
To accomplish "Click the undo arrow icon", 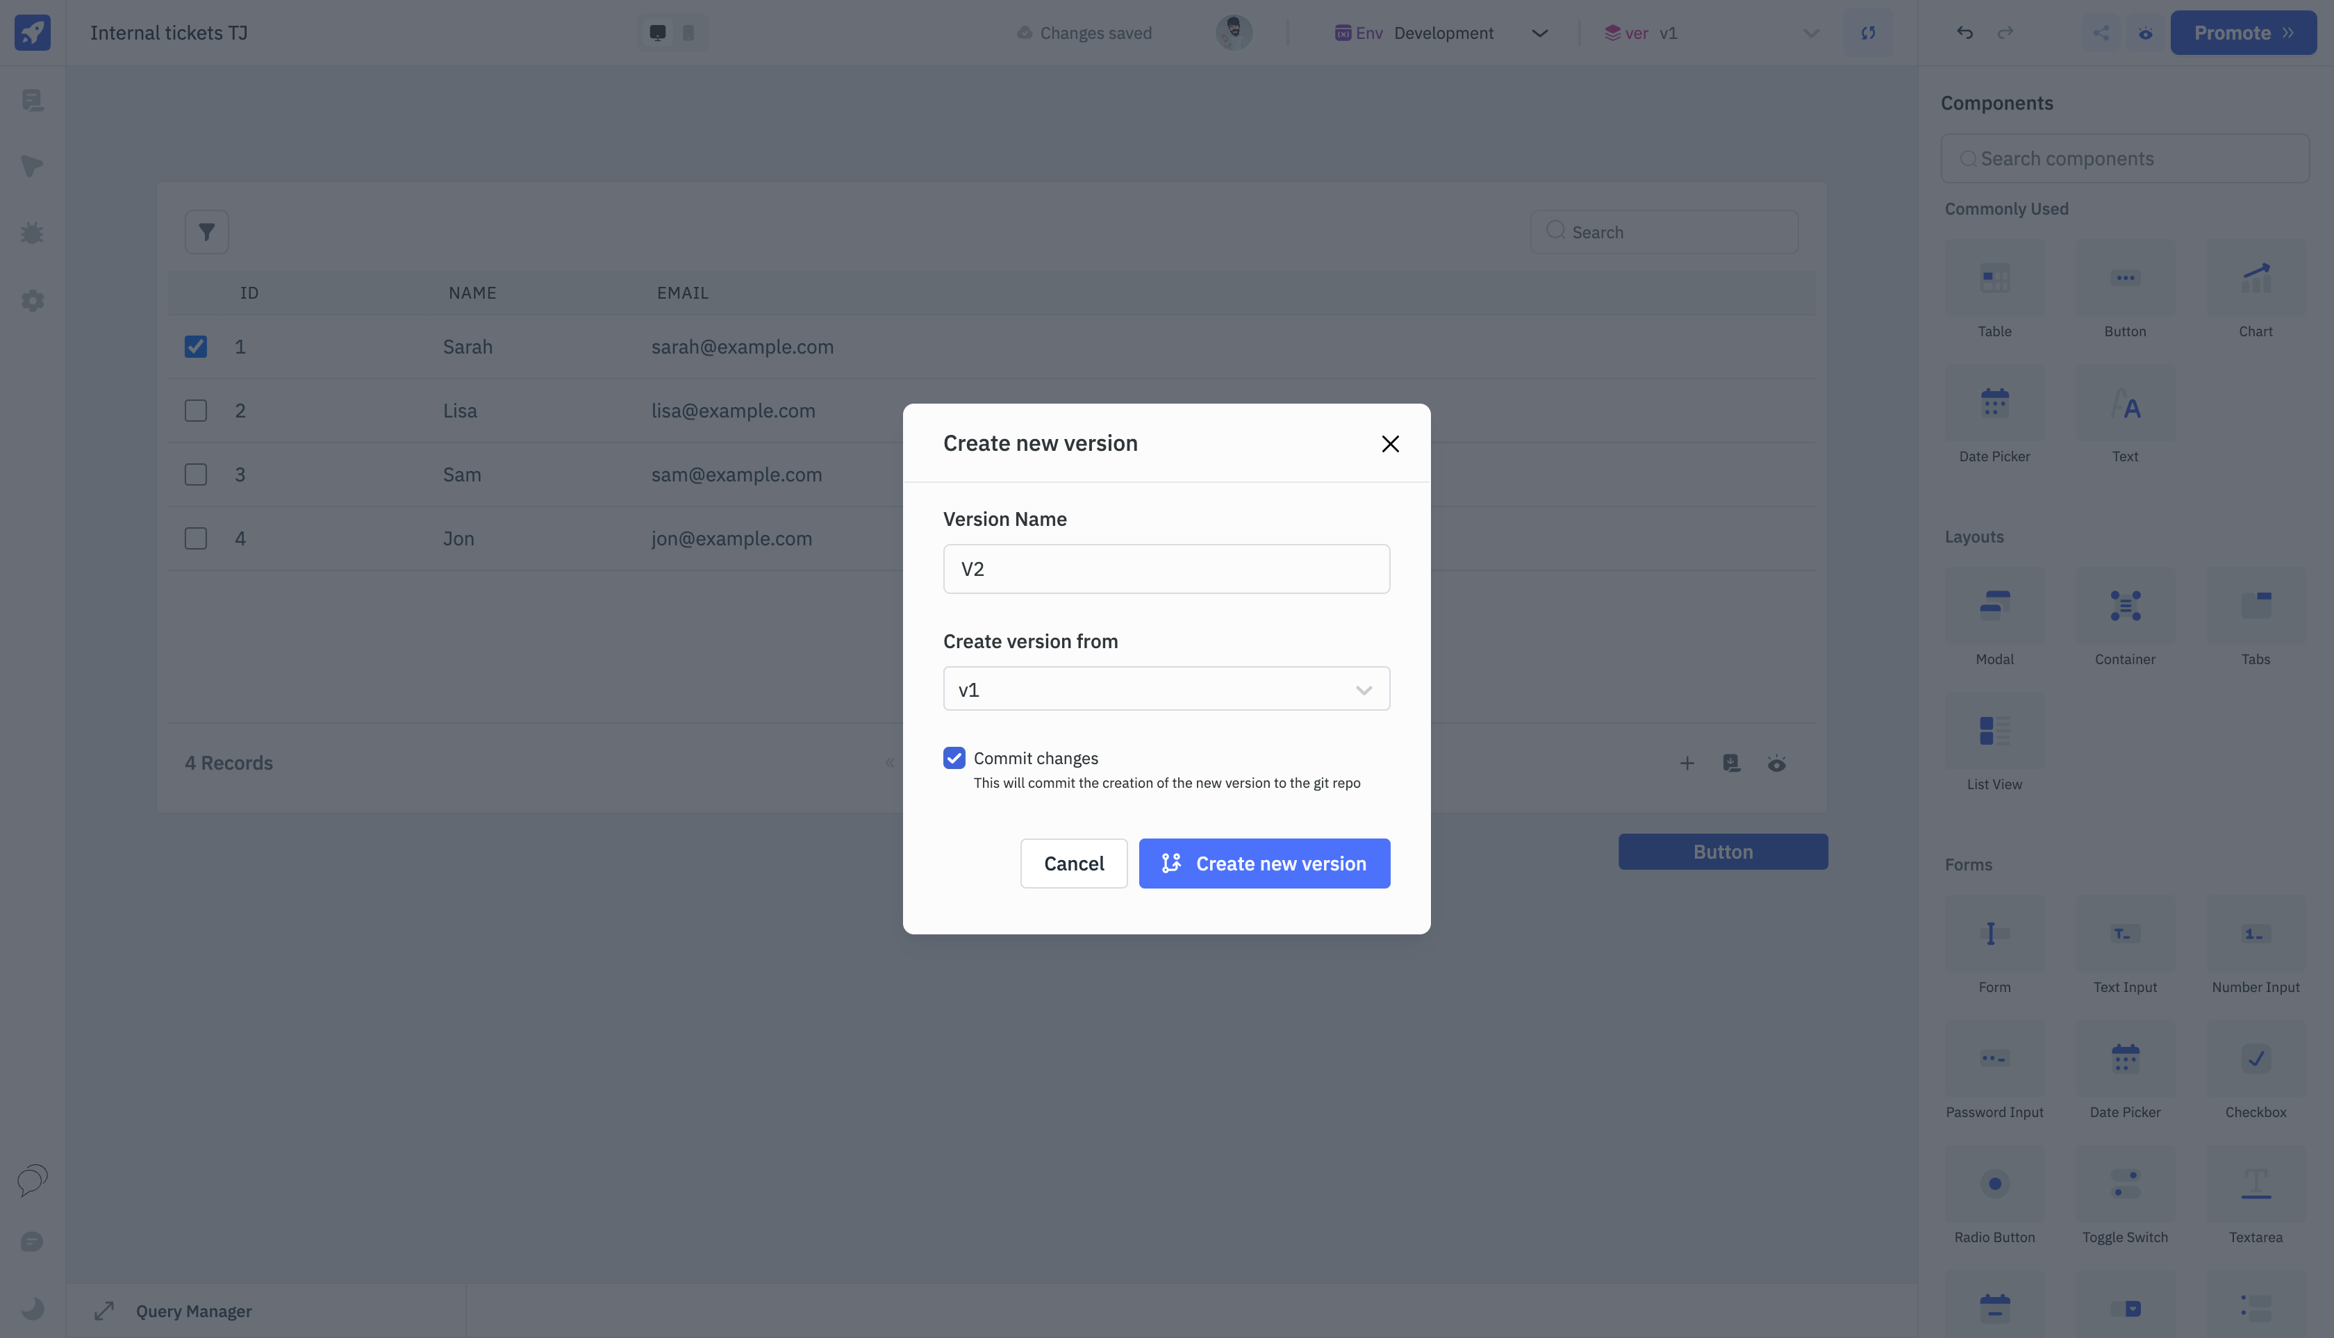I will tap(1964, 32).
